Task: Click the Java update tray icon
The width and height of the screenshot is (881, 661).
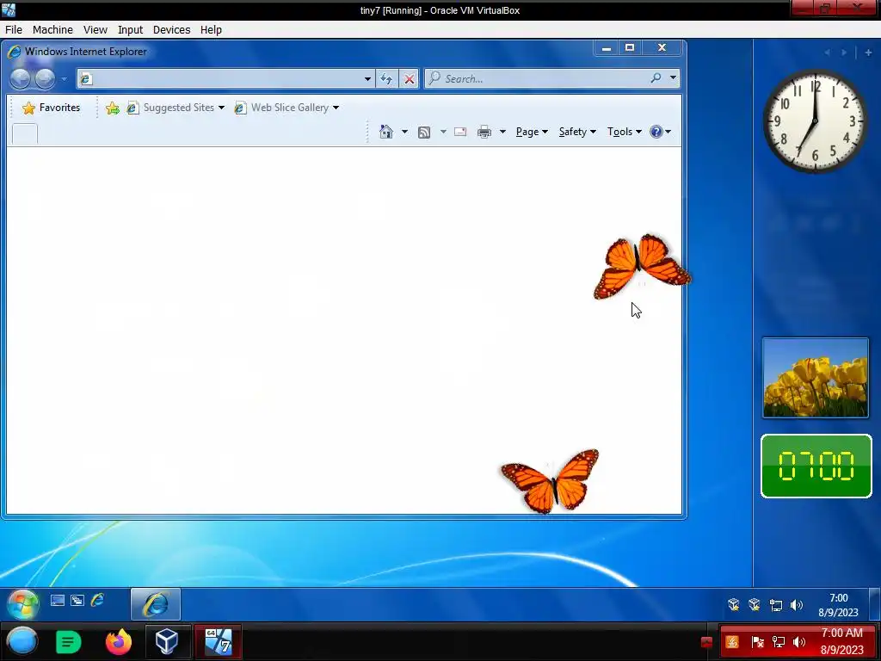Action: [731, 642]
